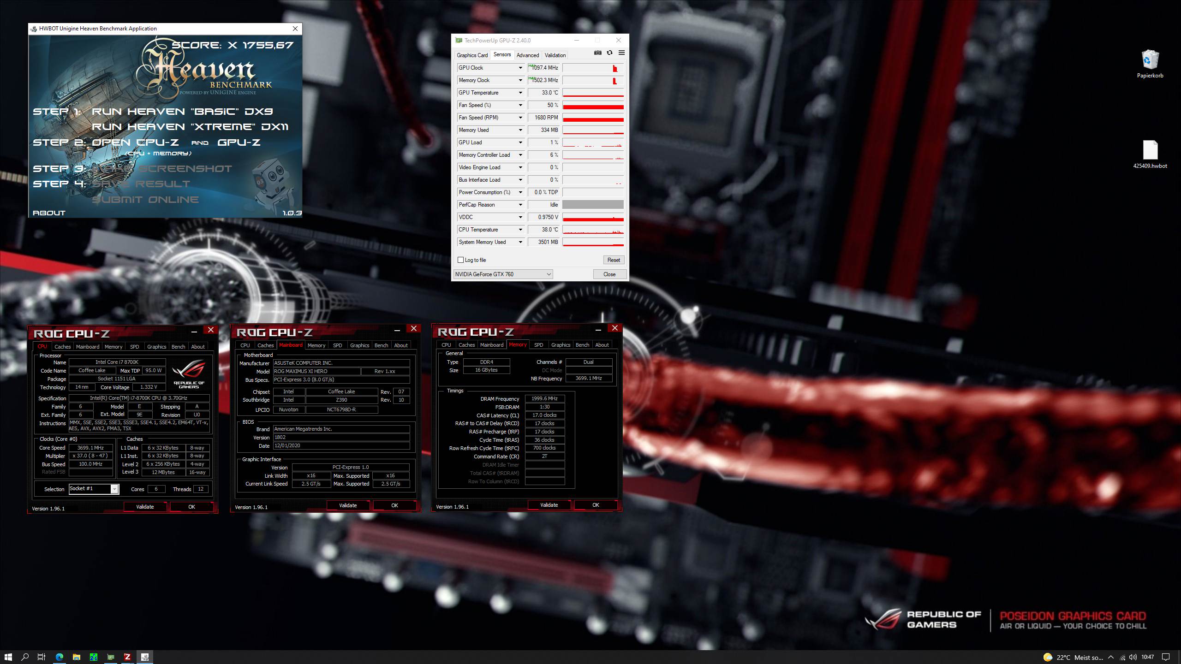This screenshot has height=664, width=1181.
Task: Switch to Advanced tab in GPU-Z
Action: click(x=527, y=55)
